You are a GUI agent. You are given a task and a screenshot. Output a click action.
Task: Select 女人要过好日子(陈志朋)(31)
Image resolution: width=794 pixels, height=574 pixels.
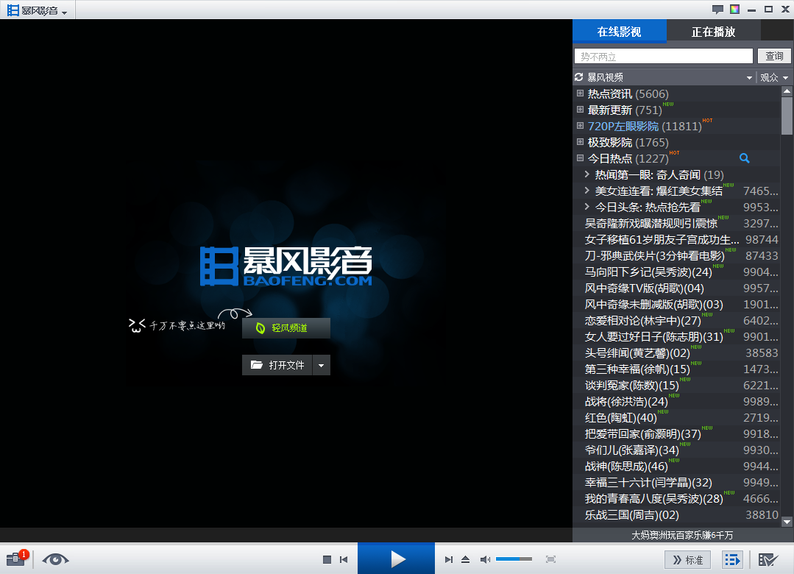tap(677, 337)
